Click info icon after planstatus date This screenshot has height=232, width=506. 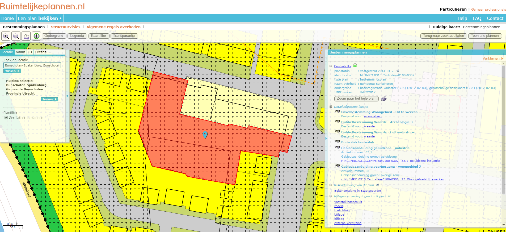click(x=398, y=71)
